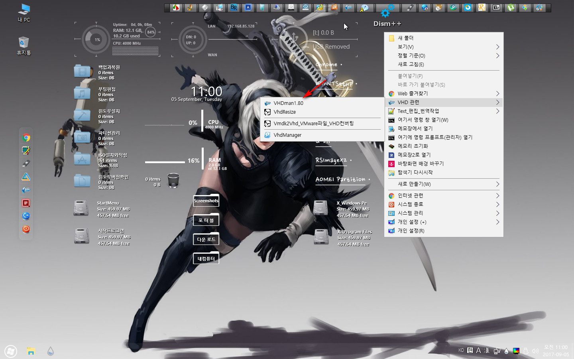Open the red pixel-square app in left dock

coord(26,203)
